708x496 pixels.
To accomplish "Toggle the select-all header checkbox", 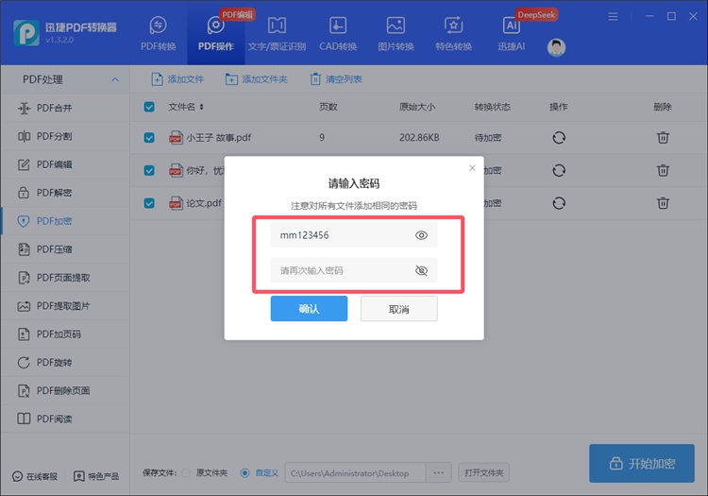I will click(x=149, y=107).
